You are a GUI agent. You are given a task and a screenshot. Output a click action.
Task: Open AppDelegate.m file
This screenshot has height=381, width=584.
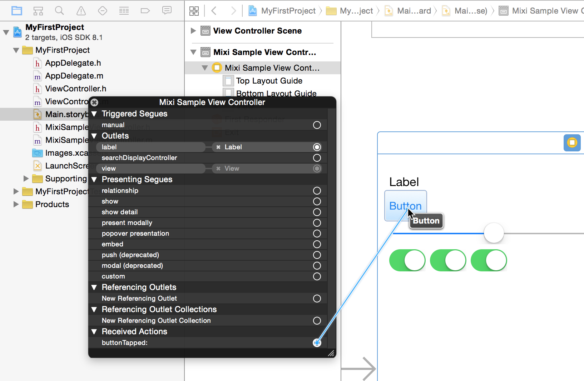point(74,76)
